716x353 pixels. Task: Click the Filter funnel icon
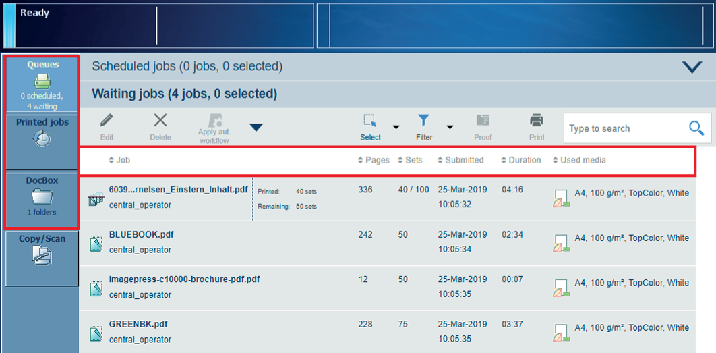pyautogui.click(x=423, y=121)
